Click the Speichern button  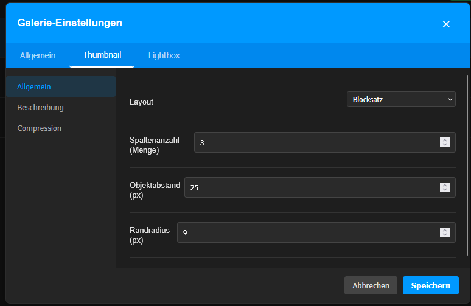point(430,285)
